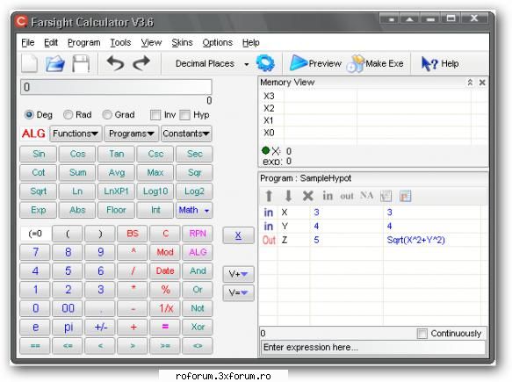
Task: Open the Functions dropdown
Action: coord(76,133)
